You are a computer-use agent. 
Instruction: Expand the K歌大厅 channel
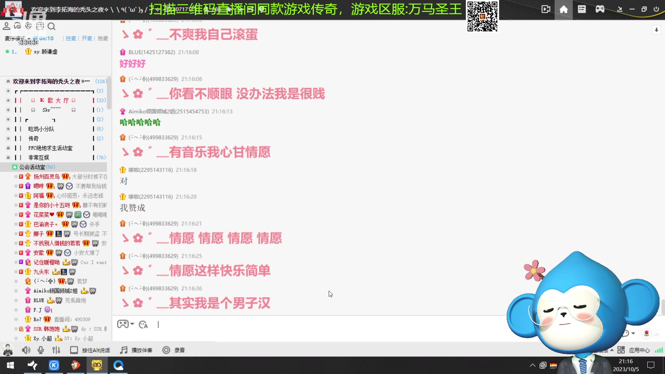[x=8, y=100]
